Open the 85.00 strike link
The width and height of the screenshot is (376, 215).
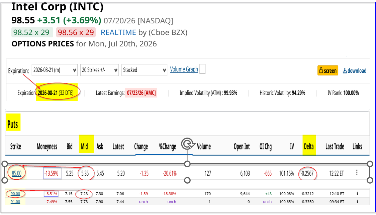click(16, 173)
